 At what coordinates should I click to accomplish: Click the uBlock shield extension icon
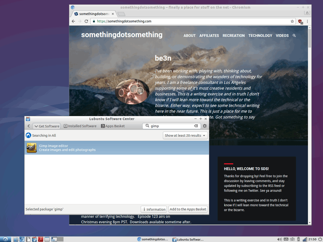coord(300,21)
